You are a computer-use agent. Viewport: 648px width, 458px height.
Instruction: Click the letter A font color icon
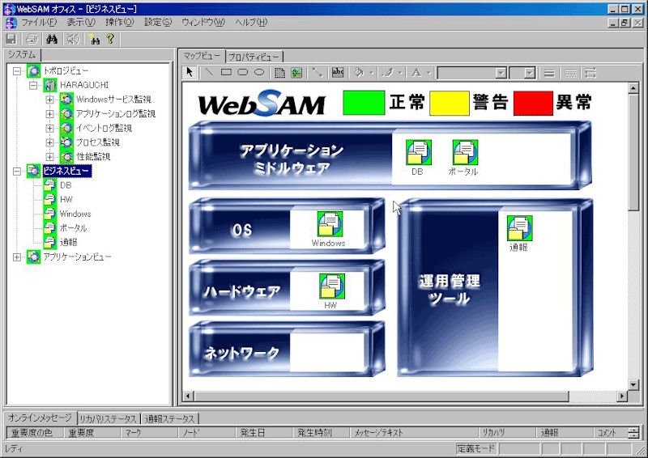416,73
